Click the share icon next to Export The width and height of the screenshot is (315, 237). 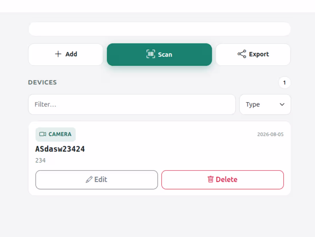tap(242, 54)
